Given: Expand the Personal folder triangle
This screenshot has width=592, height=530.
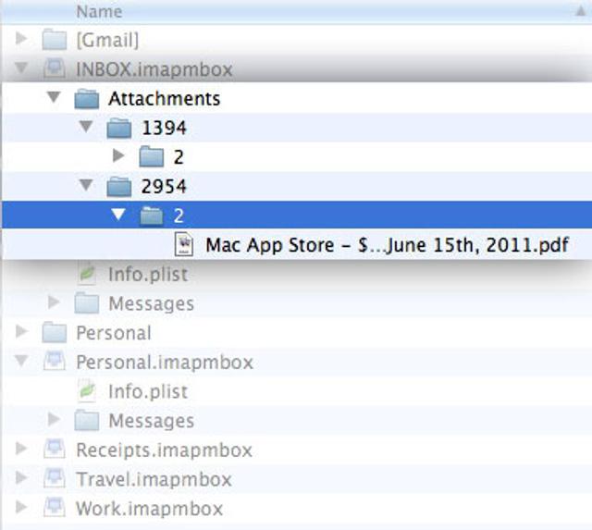Looking at the screenshot, I should point(21,331).
